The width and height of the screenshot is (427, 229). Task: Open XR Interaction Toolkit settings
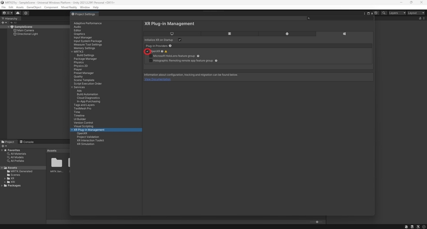(90, 141)
